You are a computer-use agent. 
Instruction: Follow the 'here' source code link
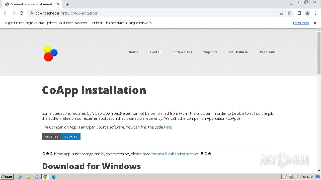tap(168, 127)
